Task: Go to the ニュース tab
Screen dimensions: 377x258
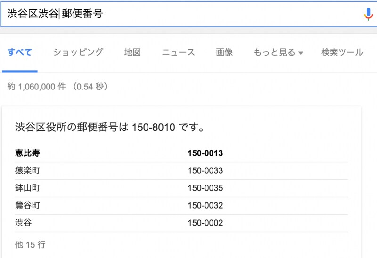Action: (x=178, y=52)
